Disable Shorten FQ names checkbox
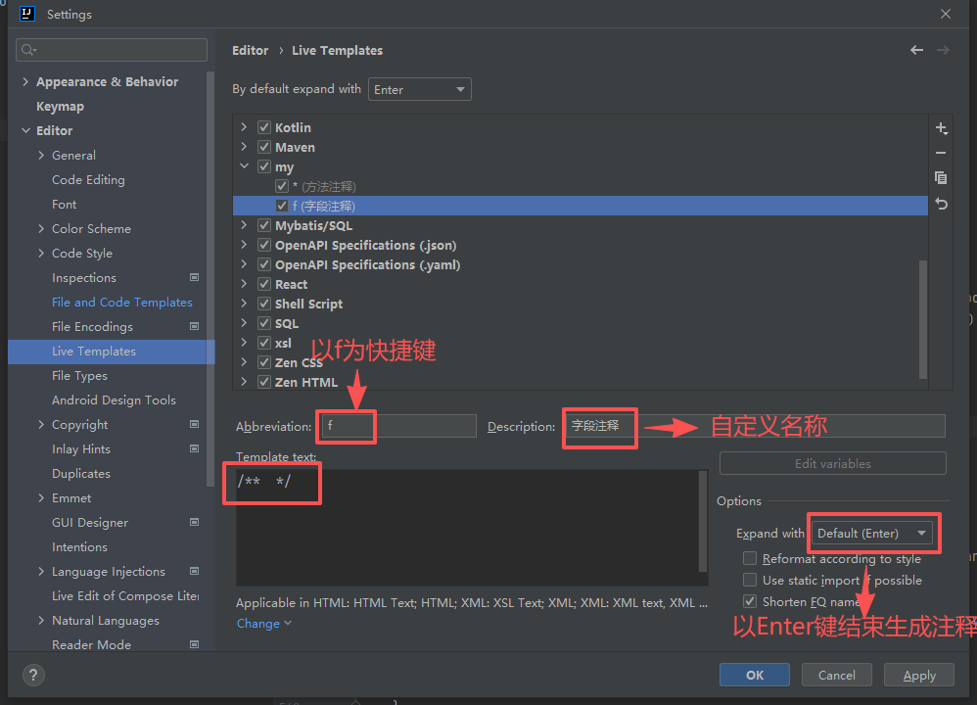This screenshot has height=705, width=977. coord(750,601)
